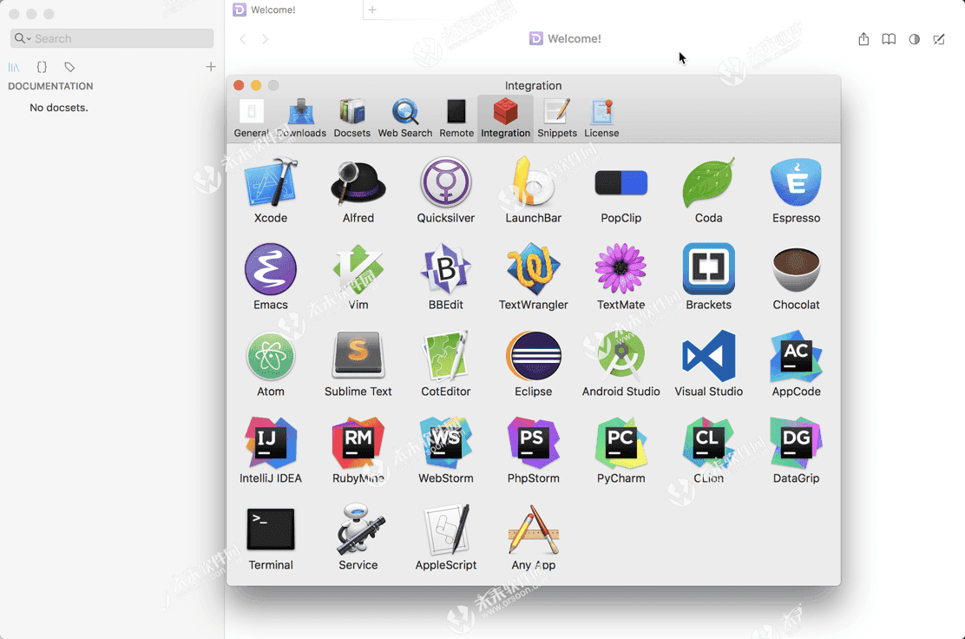
Task: Open IntelliJ IDEA integration
Action: [x=271, y=443]
